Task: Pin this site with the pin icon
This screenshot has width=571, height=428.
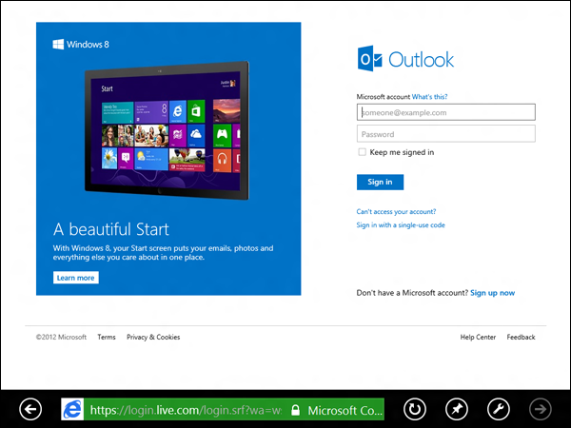Action: point(457,409)
